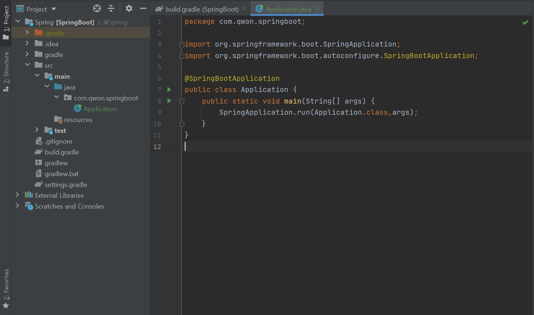Click the fold marker on line 4

[182, 56]
